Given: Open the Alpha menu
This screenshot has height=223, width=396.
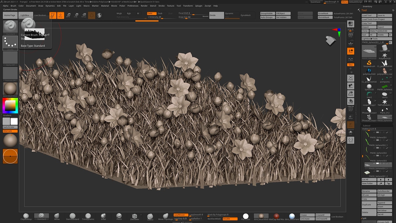Looking at the screenshot, I should pos(6,6).
